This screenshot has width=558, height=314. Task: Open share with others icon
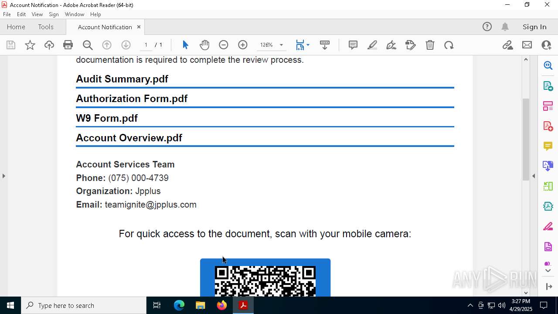[x=546, y=45]
